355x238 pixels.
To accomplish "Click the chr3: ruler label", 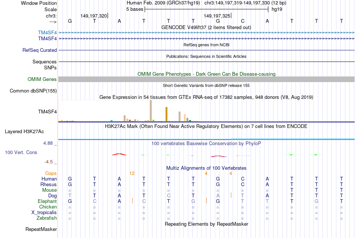I will coord(52,16).
